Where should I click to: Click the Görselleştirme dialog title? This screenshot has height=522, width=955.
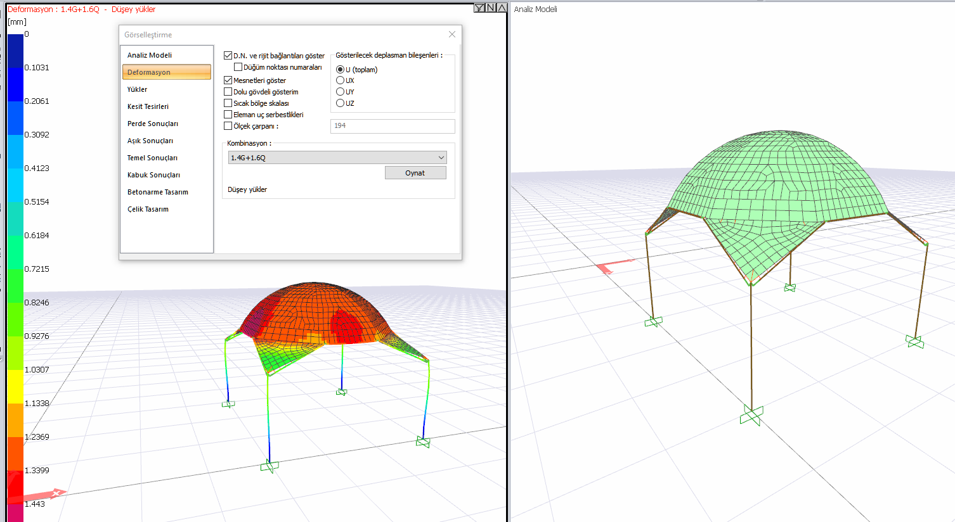pos(148,35)
